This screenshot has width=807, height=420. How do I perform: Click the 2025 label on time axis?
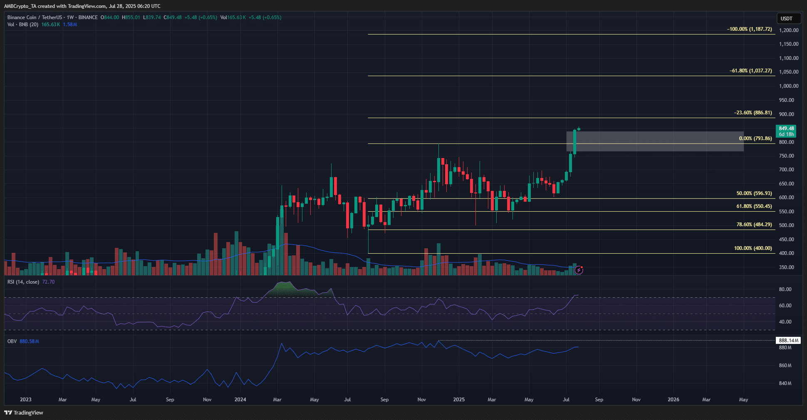(x=459, y=400)
